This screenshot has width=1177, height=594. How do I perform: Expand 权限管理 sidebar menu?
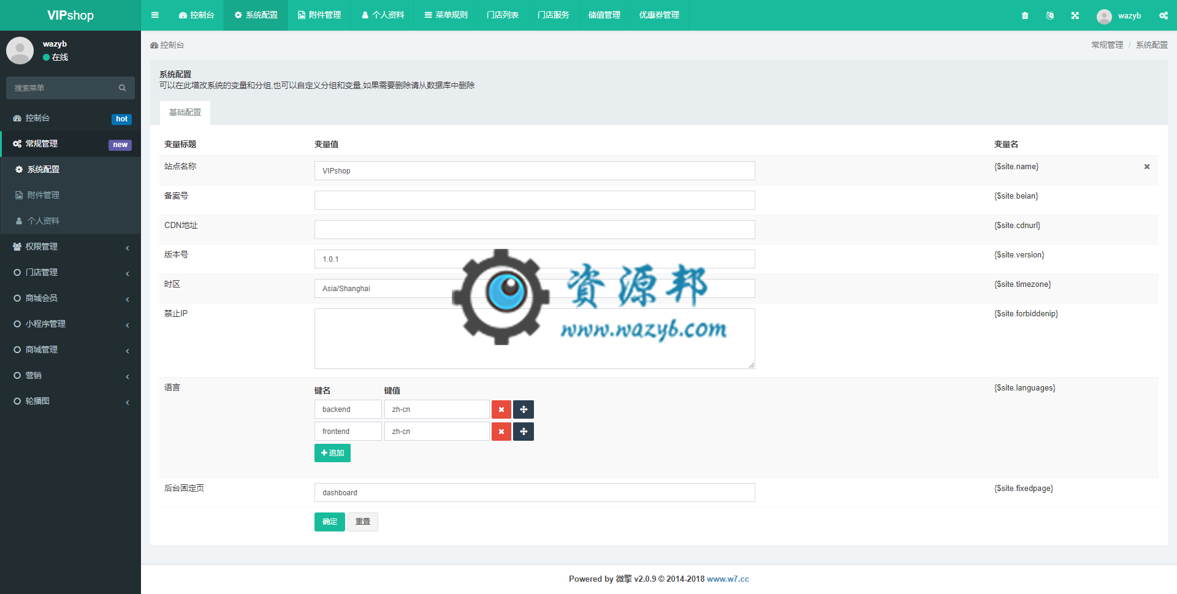tap(70, 247)
